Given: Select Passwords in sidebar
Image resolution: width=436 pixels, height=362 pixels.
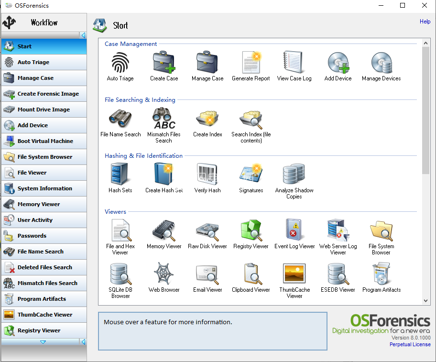Looking at the screenshot, I should pyautogui.click(x=44, y=236).
